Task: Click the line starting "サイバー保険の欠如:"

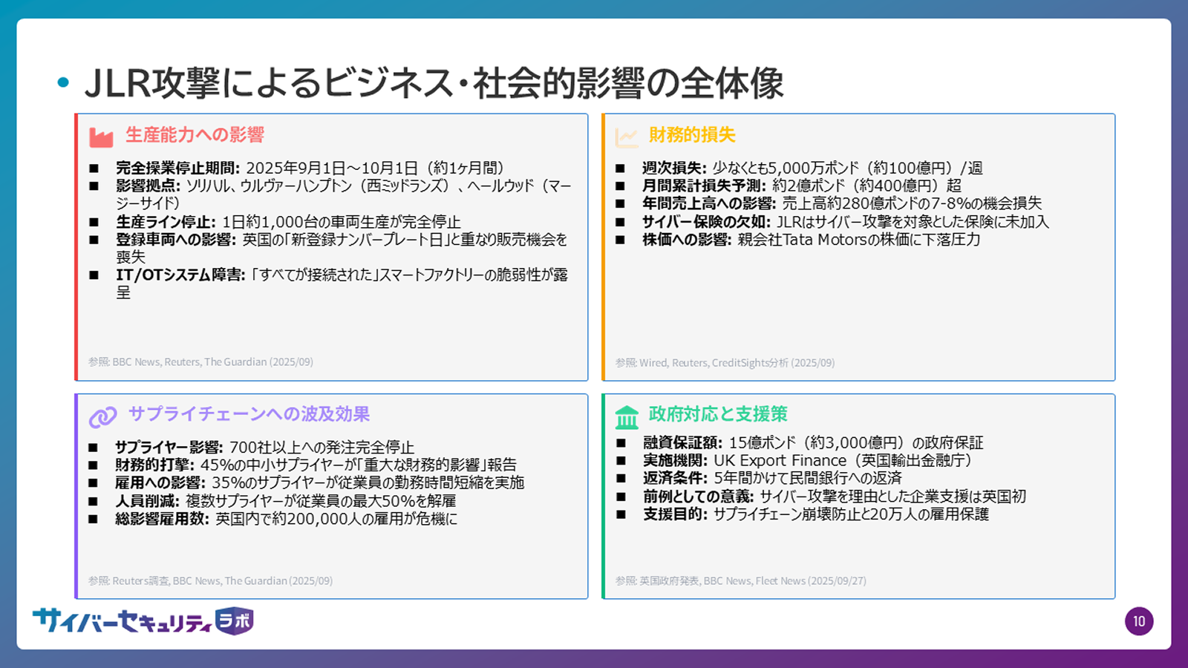Action: click(846, 221)
